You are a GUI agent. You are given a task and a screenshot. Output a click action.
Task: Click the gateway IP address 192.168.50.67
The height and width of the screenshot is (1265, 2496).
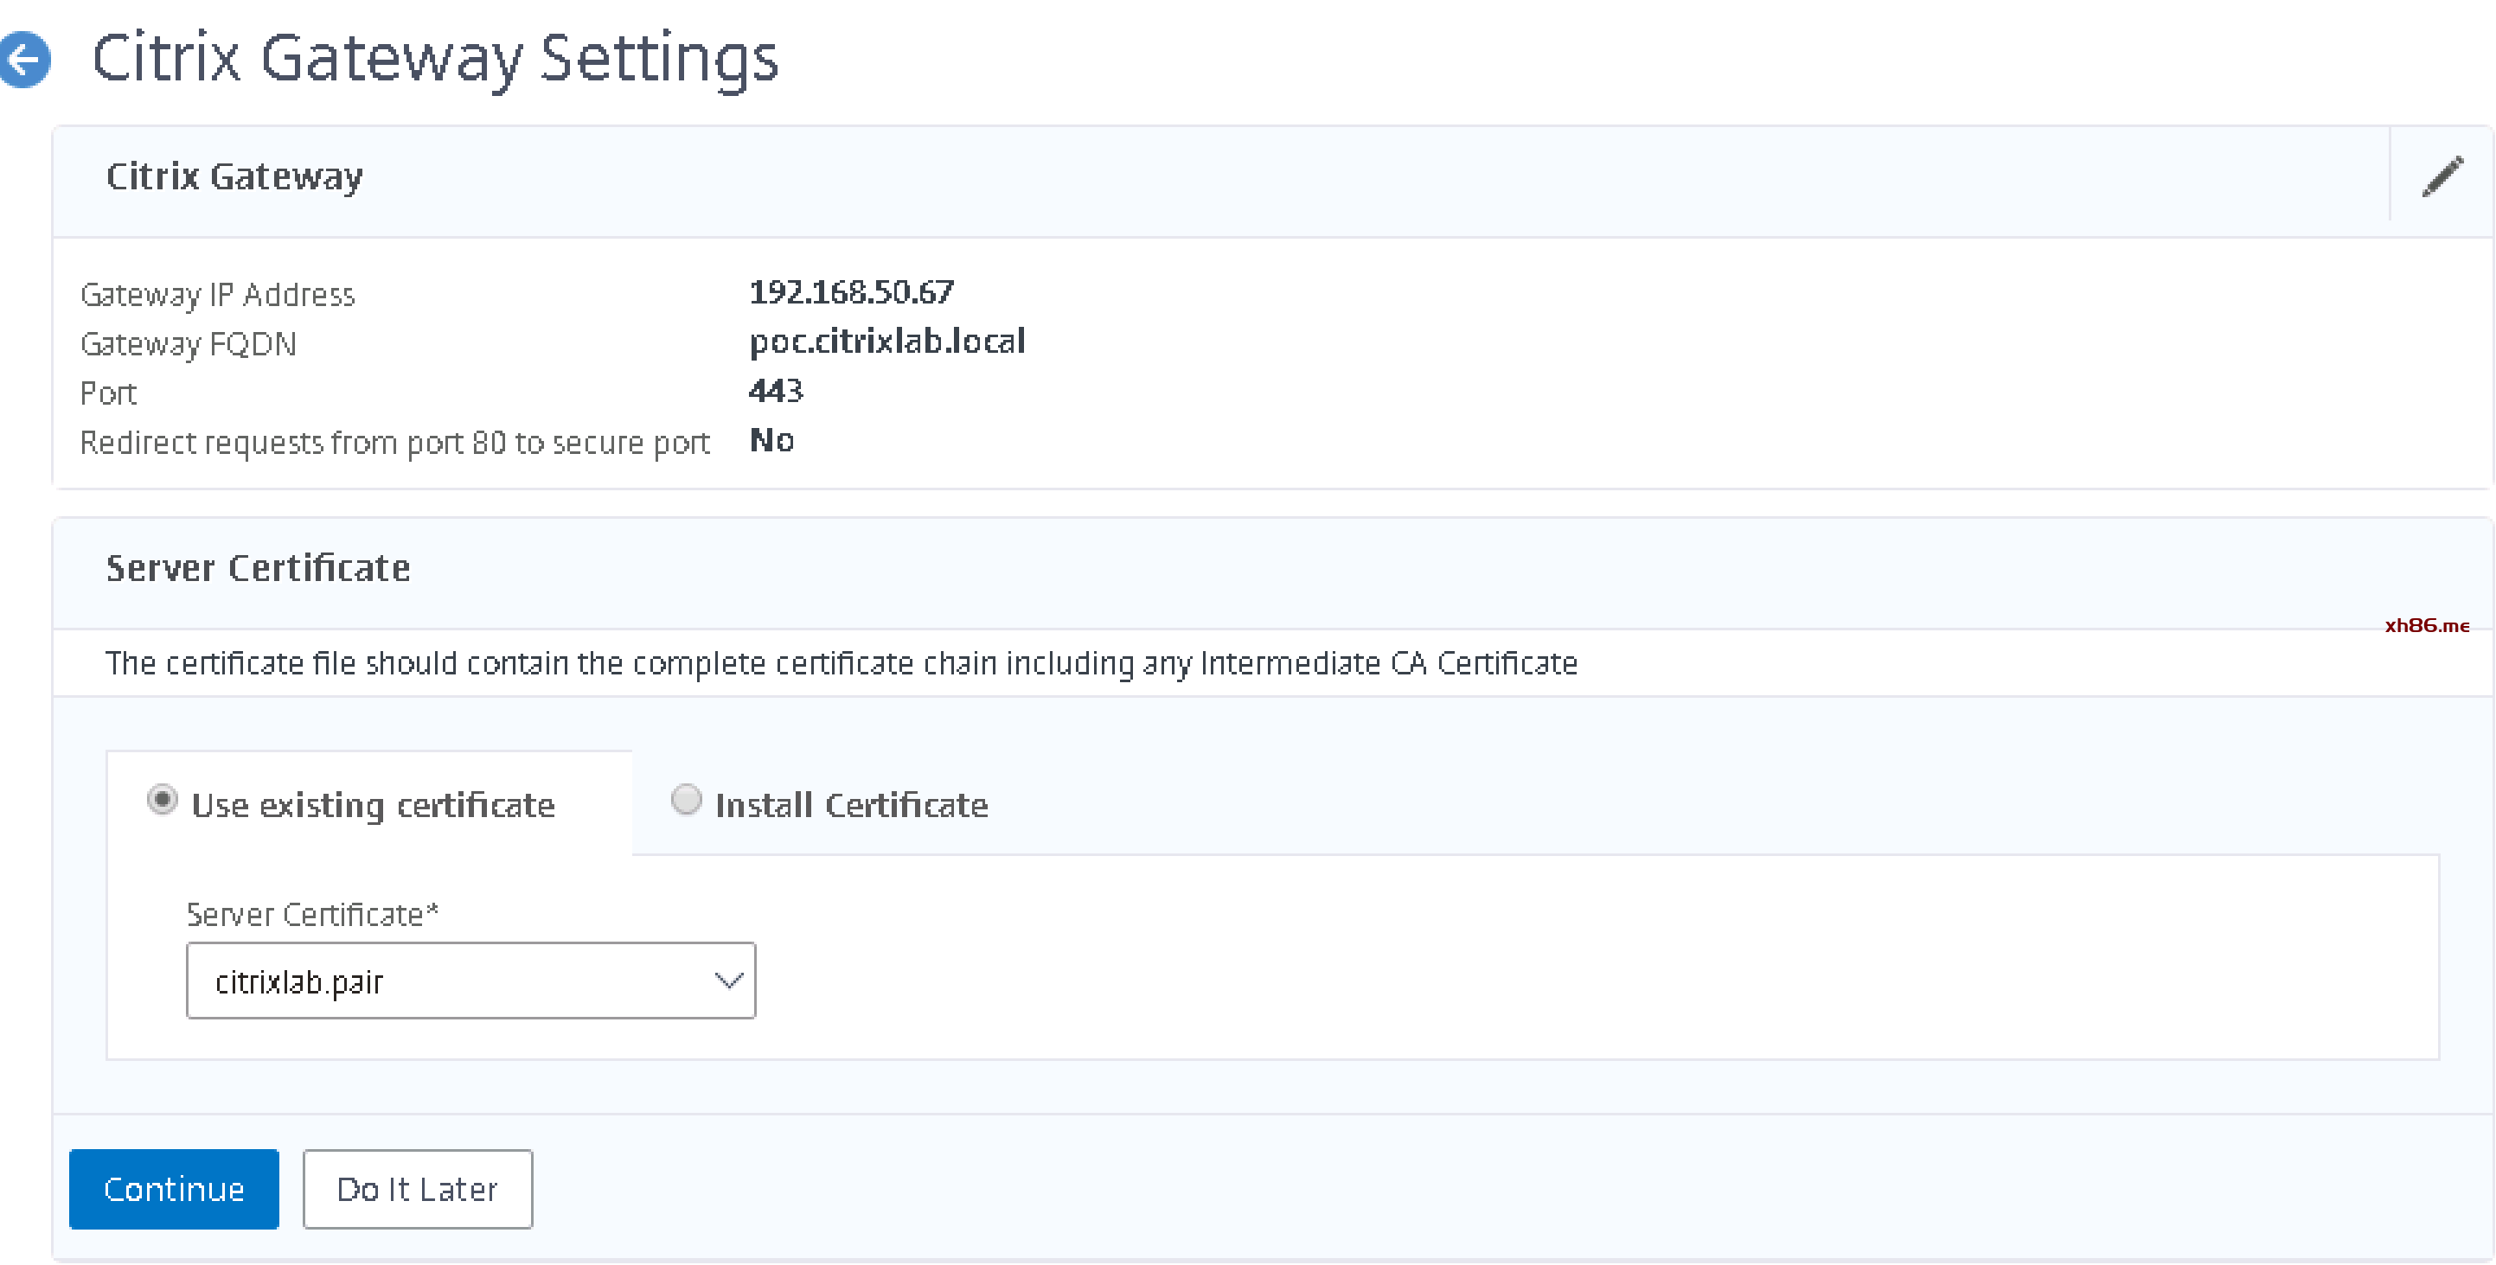pyautogui.click(x=851, y=291)
